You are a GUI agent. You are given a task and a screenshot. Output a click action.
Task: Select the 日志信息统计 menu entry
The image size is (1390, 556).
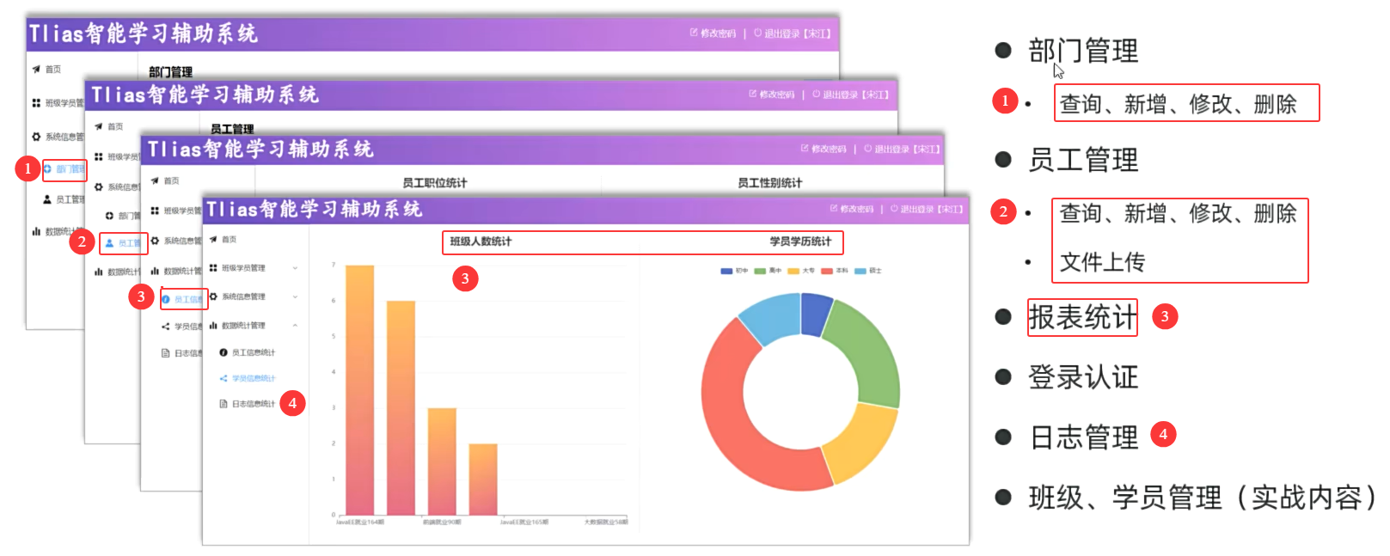tap(254, 404)
